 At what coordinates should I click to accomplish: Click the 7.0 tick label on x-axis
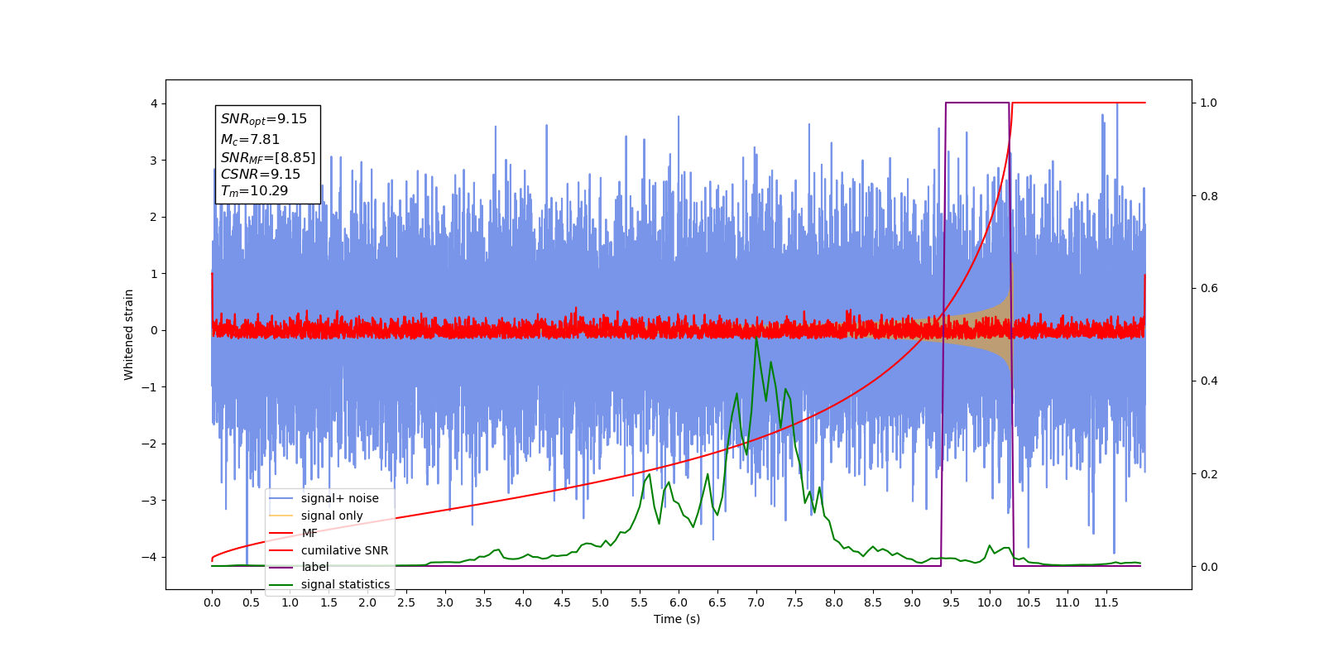tap(756, 602)
